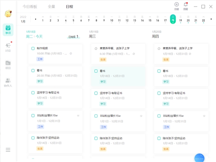
Task: Expand B站粉丝增长15w card on 1月18日
Action: point(78,115)
